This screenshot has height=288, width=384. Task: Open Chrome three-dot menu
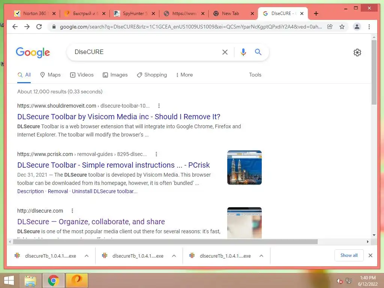[x=369, y=27]
